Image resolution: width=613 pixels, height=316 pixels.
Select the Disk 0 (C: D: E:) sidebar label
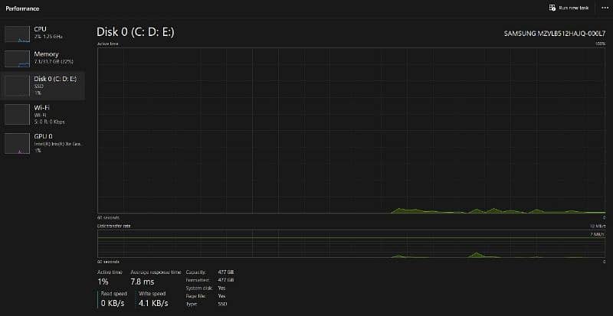click(x=54, y=79)
